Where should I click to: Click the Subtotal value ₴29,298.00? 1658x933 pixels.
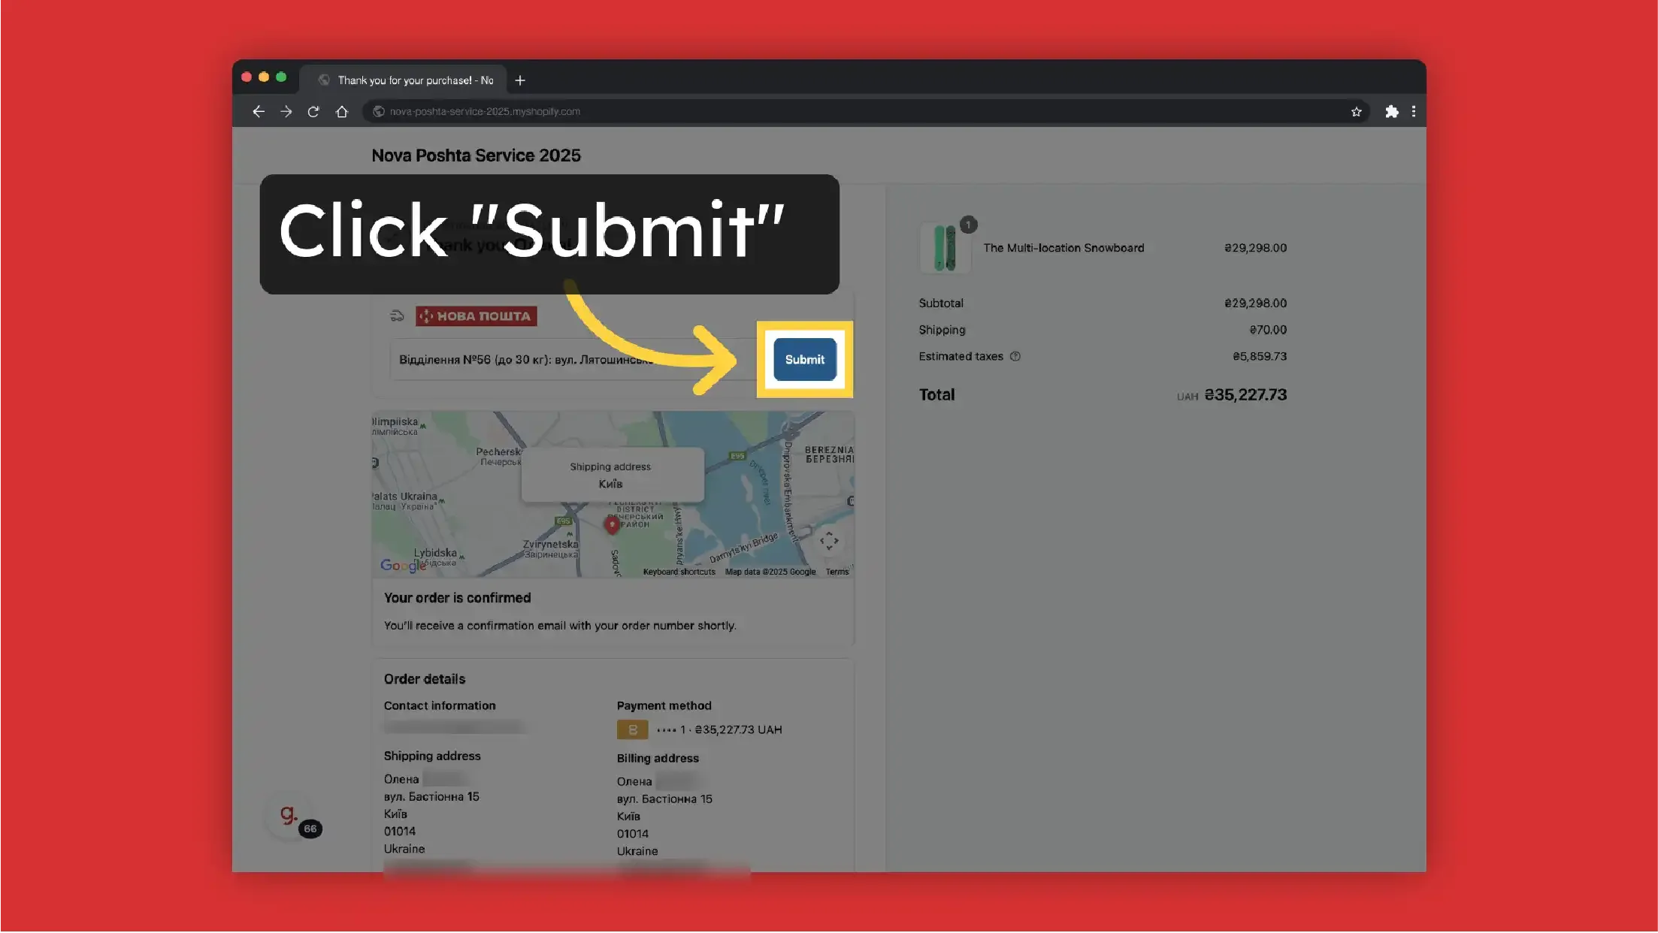tap(1255, 303)
